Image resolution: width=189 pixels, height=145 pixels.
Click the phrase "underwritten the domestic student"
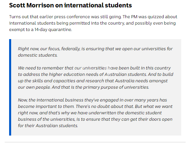125,113
